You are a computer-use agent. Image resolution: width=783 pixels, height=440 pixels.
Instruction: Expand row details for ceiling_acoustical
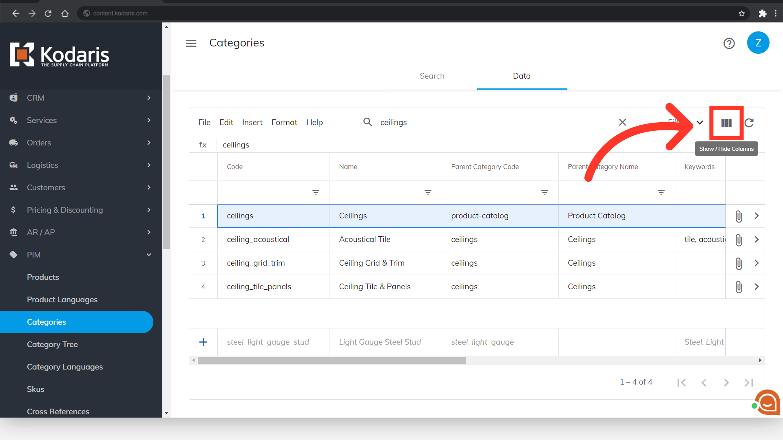pyautogui.click(x=756, y=240)
